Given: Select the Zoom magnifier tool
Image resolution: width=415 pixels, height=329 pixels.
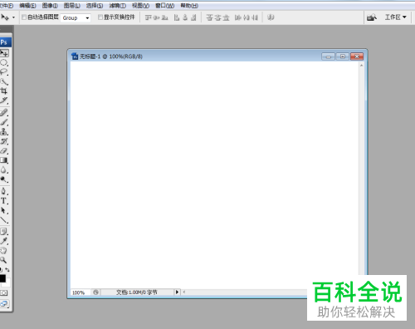Looking at the screenshot, I should pos(3,260).
